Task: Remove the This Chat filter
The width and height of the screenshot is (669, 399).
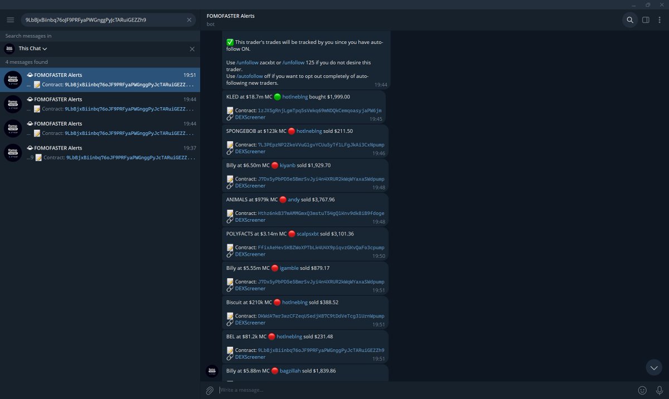Action: pyautogui.click(x=193, y=48)
